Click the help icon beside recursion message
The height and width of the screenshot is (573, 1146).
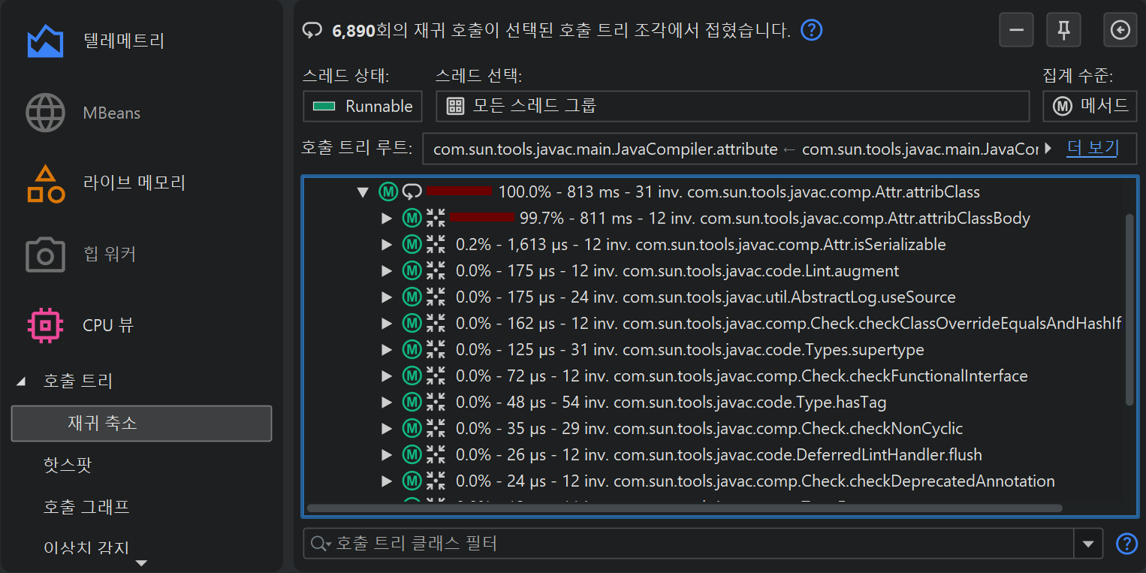pos(812,31)
